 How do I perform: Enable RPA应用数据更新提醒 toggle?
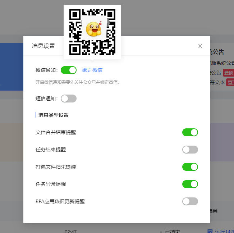click(190, 201)
